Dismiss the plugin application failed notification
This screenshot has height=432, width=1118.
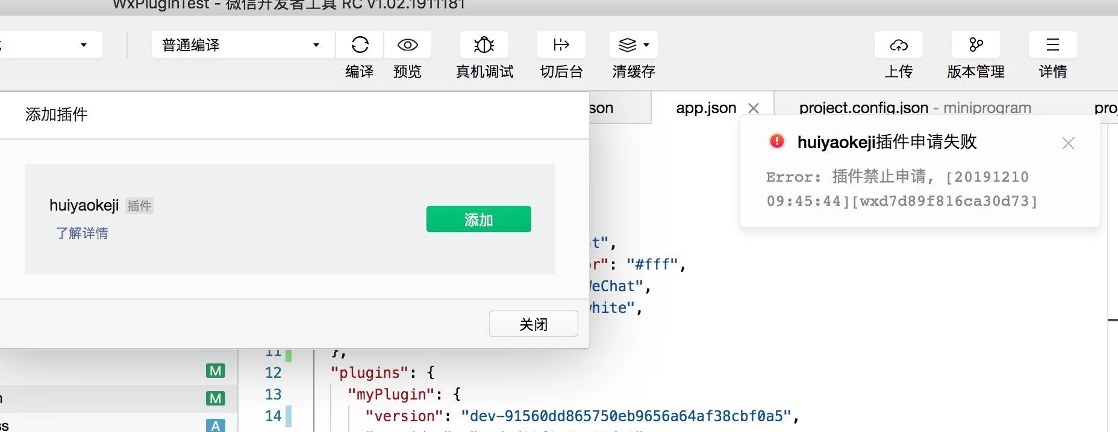tap(1069, 143)
